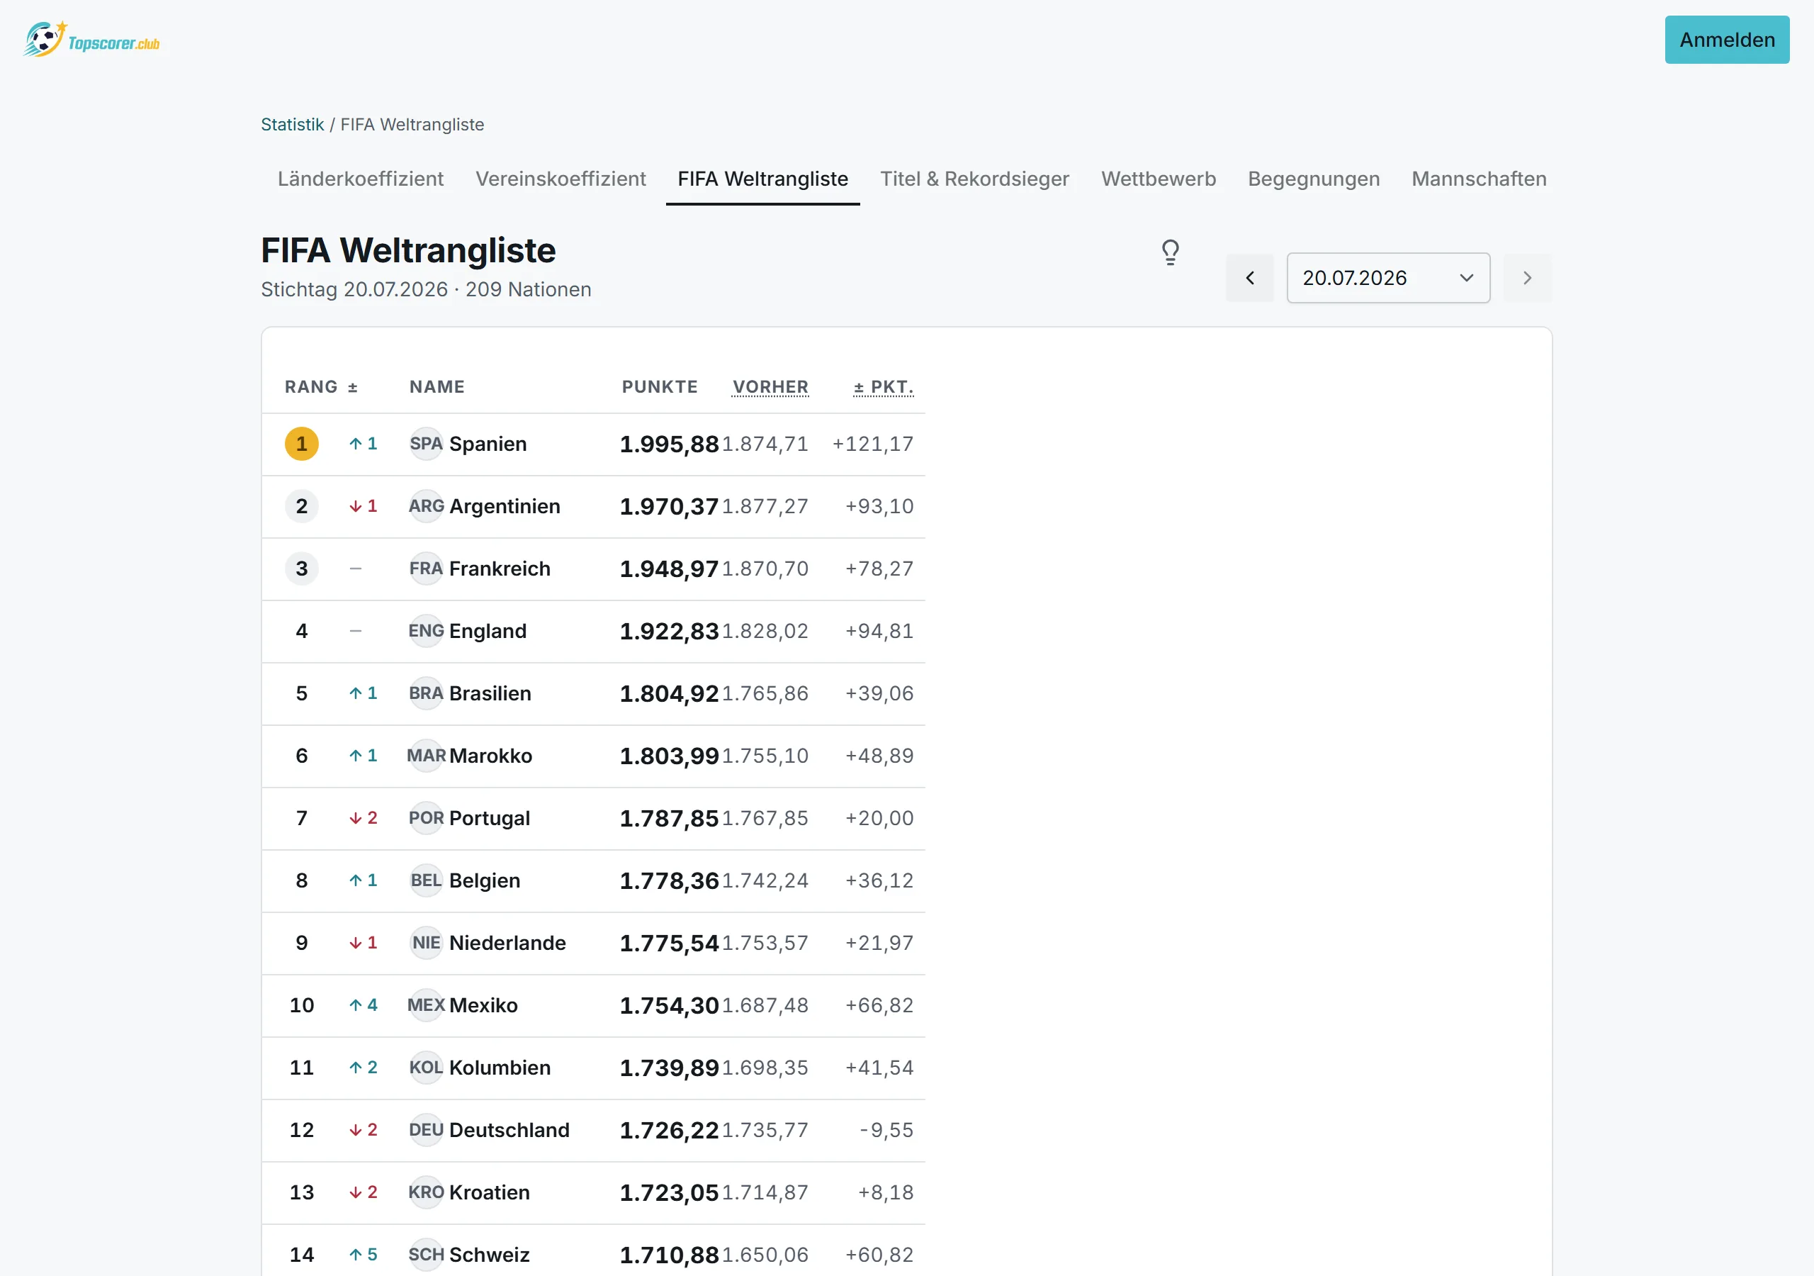Viewport: 1814px width, 1276px height.
Task: Click the DEU badge for Deutschland
Action: pos(426,1131)
